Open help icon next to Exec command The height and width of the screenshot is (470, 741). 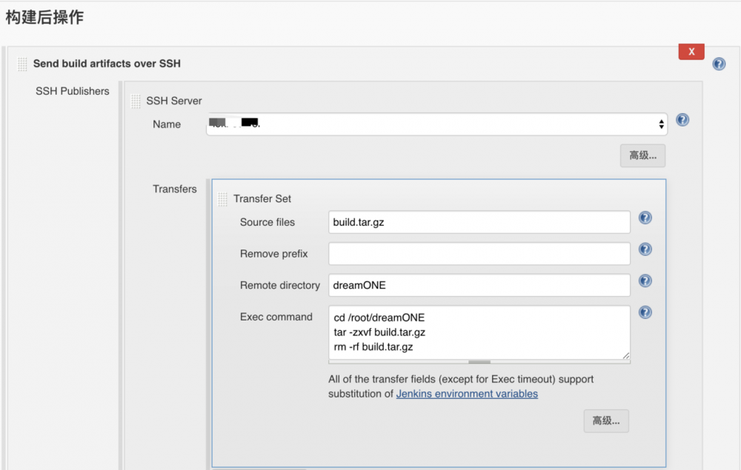(645, 312)
